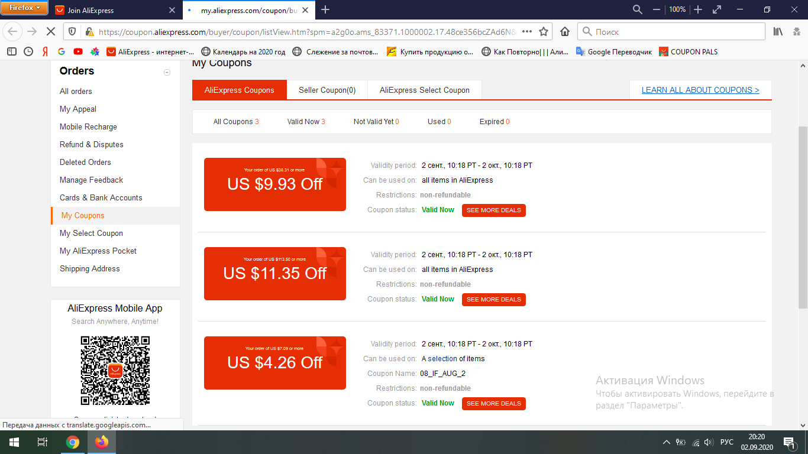
Task: Click the Поиск search field
Action: pyautogui.click(x=671, y=32)
